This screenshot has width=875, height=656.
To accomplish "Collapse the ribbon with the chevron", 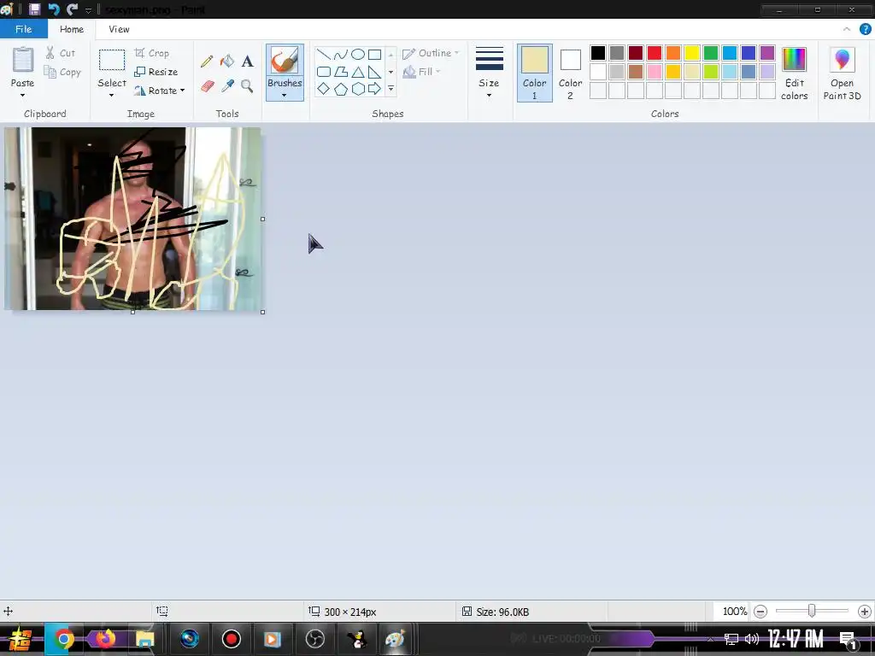I will [x=847, y=29].
